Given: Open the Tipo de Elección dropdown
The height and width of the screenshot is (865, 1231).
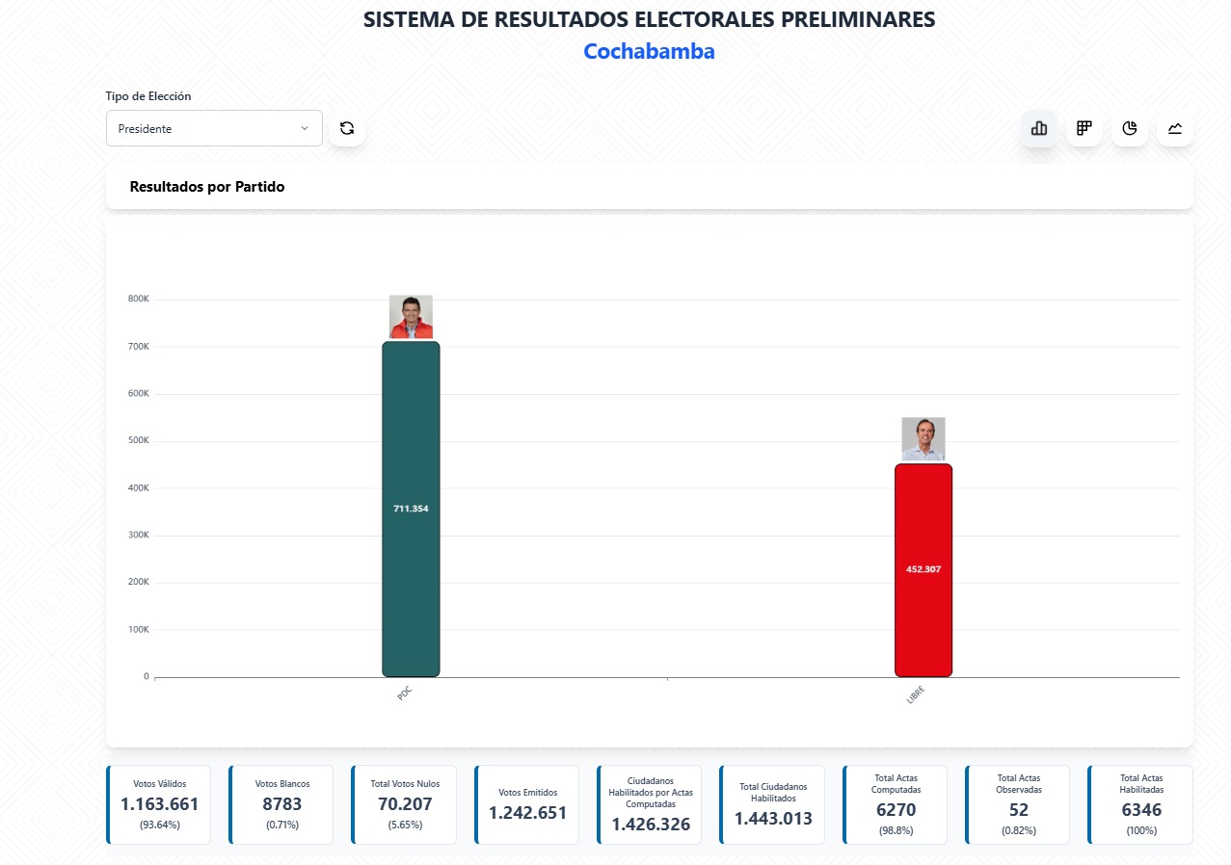Looking at the screenshot, I should point(213,128).
